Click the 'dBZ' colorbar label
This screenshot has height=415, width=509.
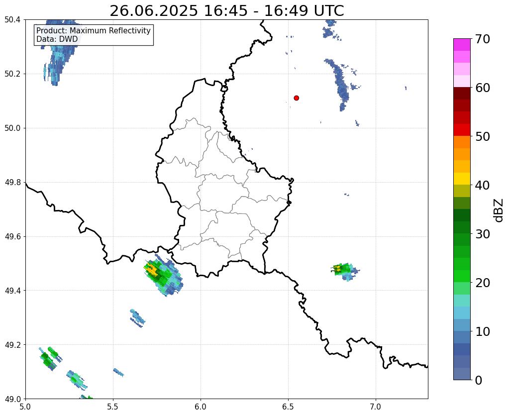tap(499, 210)
